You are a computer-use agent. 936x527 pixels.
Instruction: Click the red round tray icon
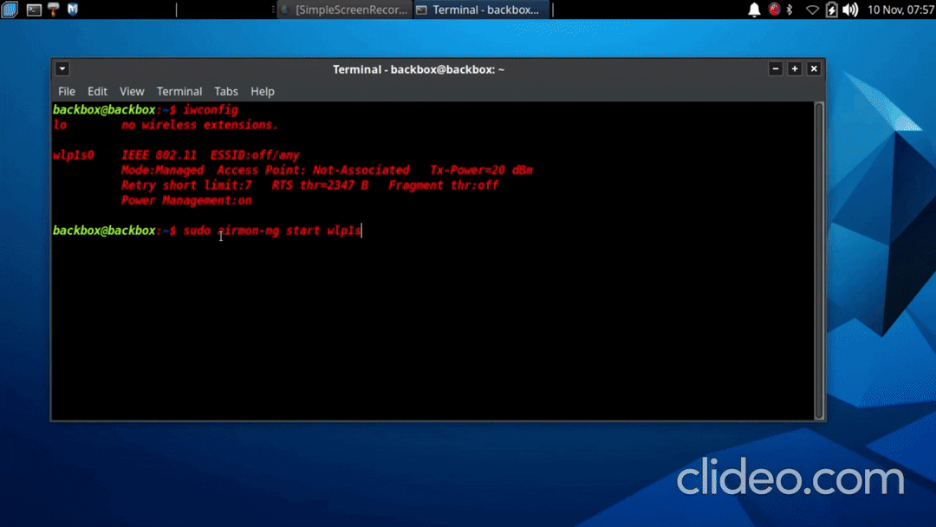coord(774,10)
